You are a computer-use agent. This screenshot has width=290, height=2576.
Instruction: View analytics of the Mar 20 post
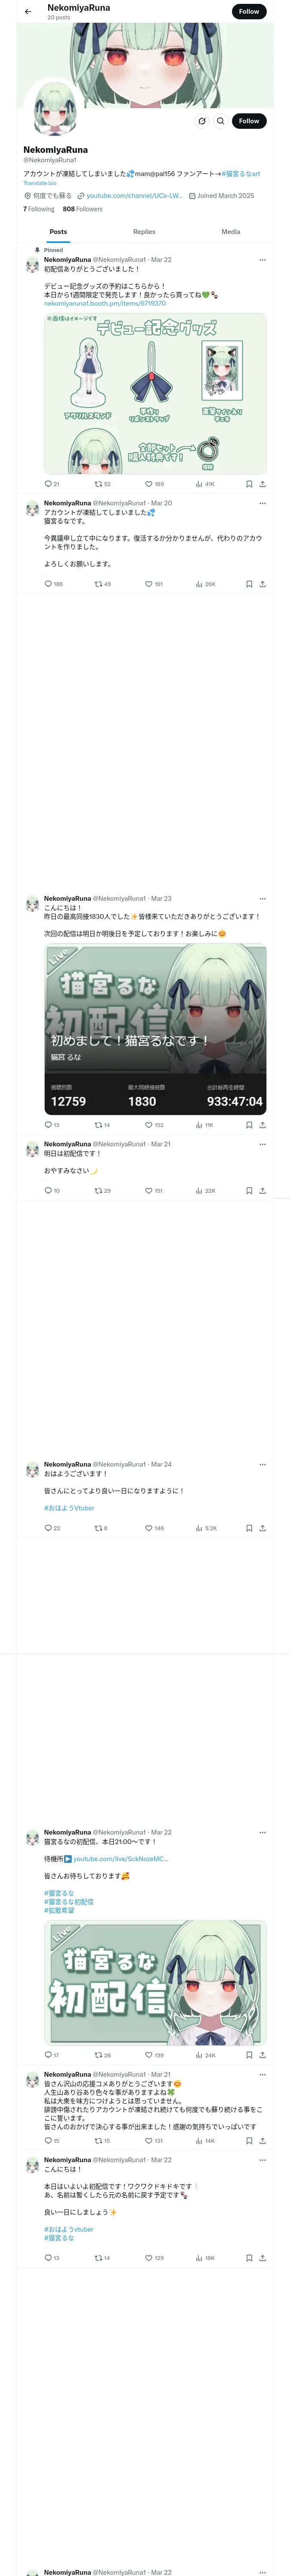click(x=205, y=584)
